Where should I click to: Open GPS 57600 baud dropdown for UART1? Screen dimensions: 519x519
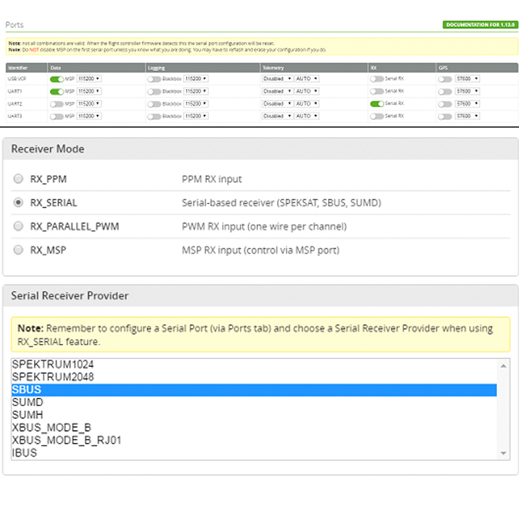click(467, 91)
